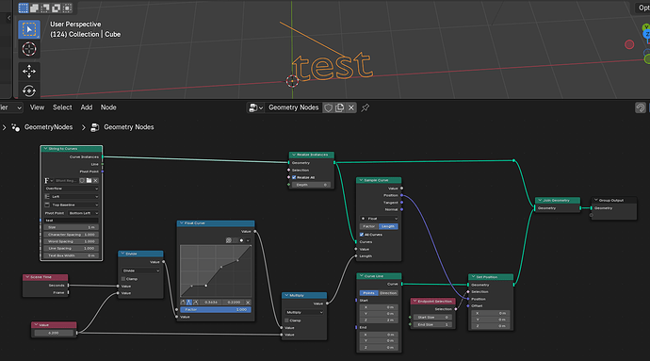
Task: Unlink the font in String to Curves
Action: [x=95, y=181]
